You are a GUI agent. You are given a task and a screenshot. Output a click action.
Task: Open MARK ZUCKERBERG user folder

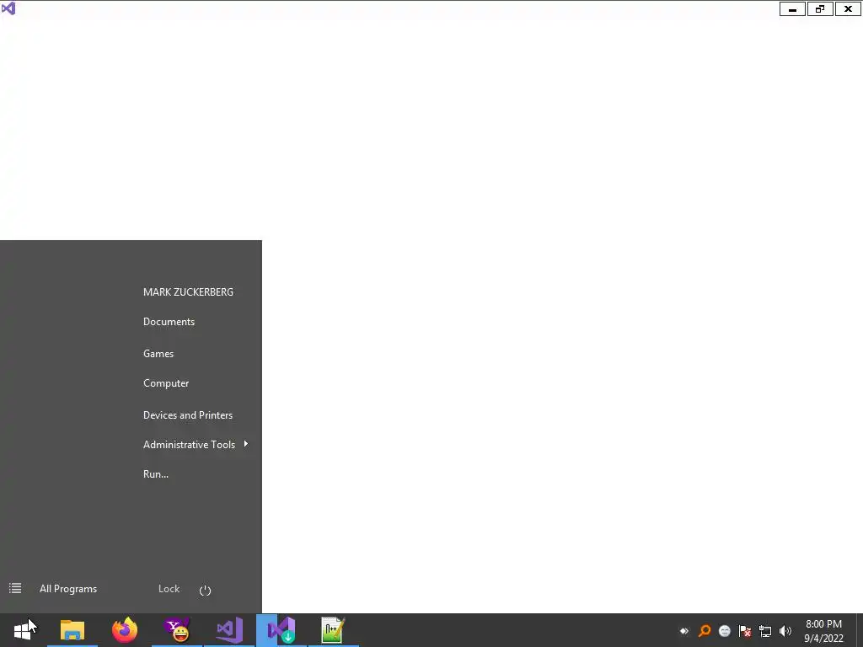pos(188,292)
